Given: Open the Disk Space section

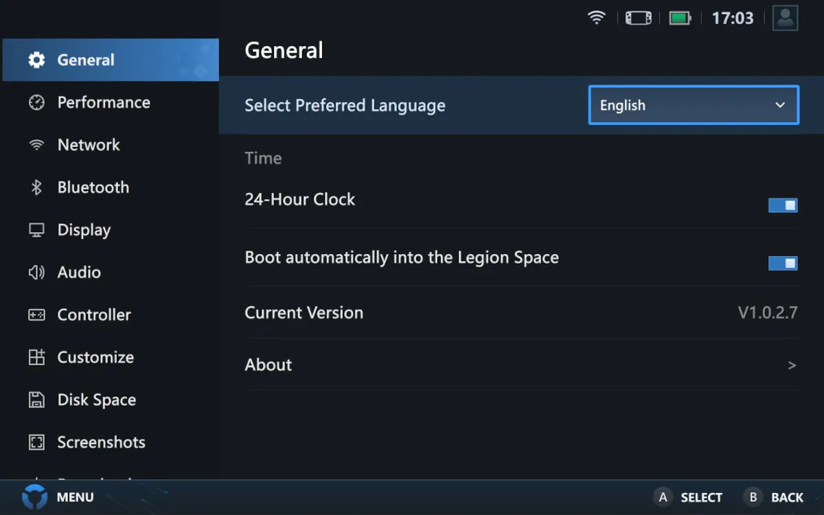Looking at the screenshot, I should click(x=111, y=400).
